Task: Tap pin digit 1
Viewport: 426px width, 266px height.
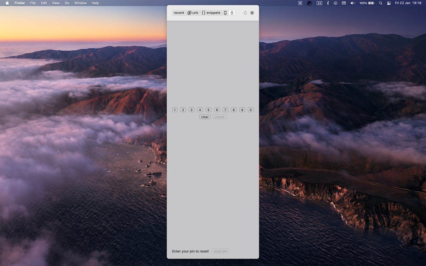Action: click(175, 110)
